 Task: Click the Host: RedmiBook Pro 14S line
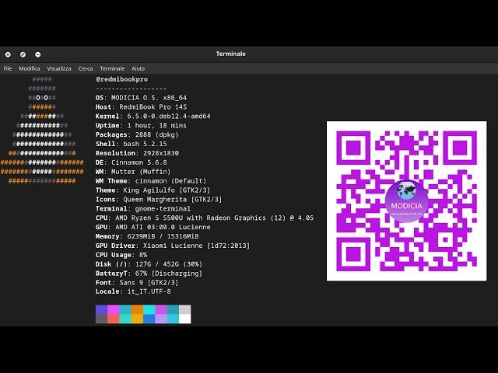pos(141,107)
